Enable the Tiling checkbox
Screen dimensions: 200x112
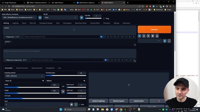click(104, 19)
